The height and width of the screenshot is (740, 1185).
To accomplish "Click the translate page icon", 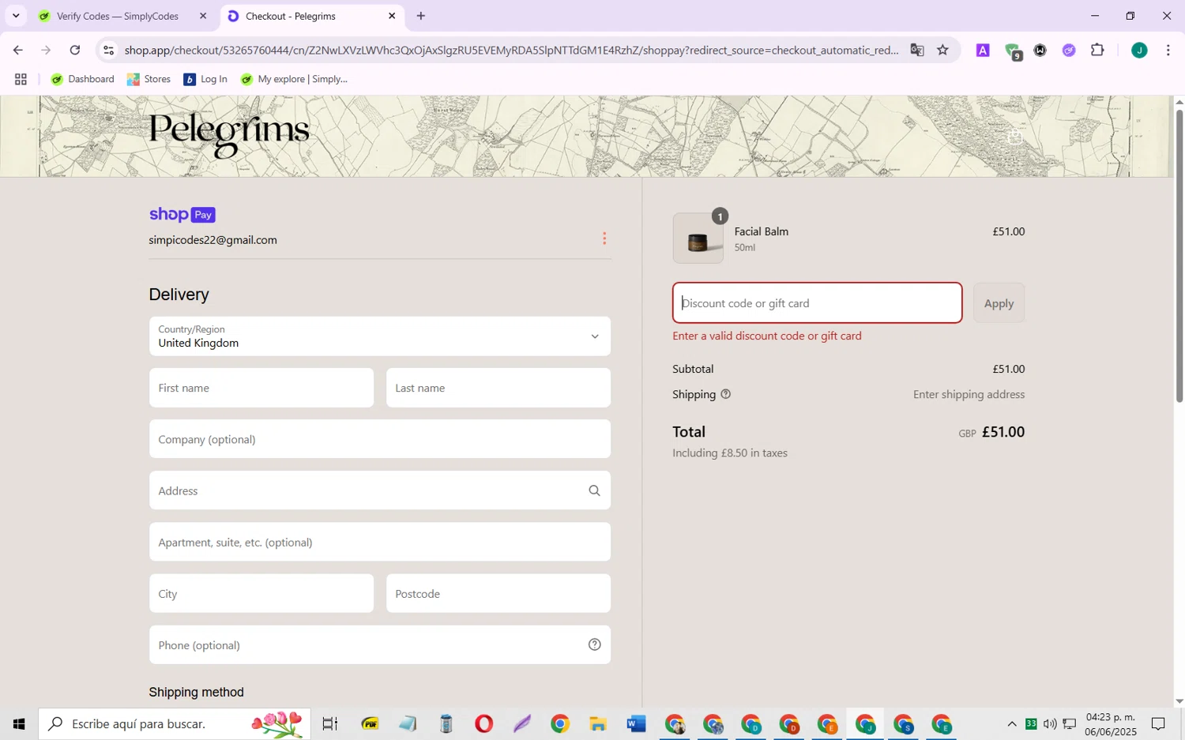I will pos(916,51).
